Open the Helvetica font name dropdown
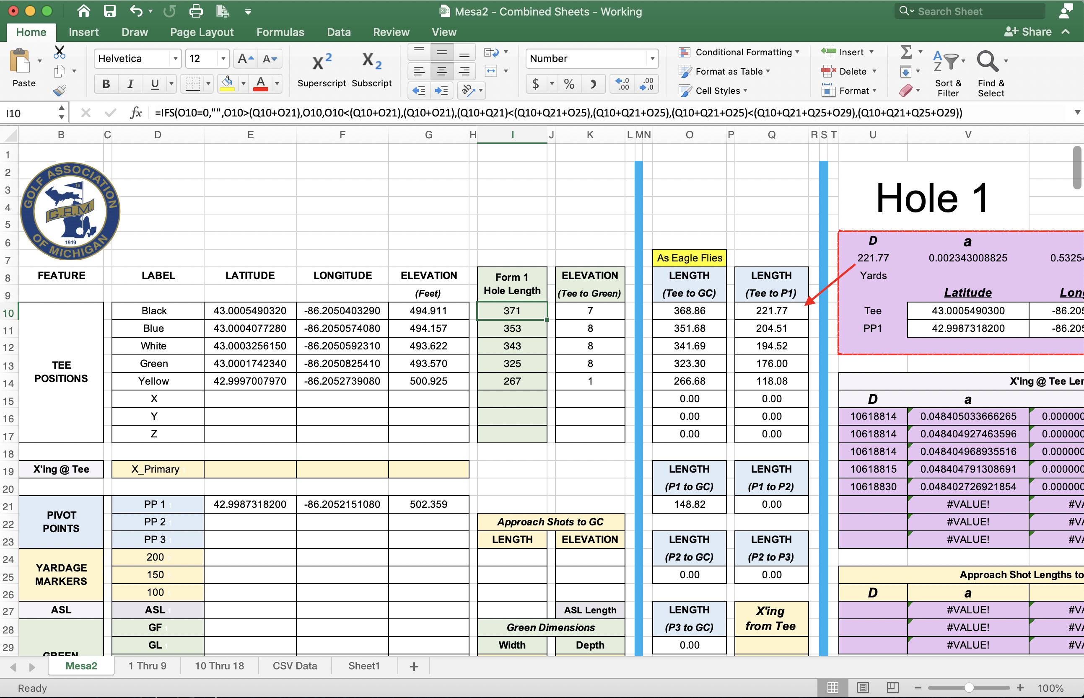Image resolution: width=1084 pixels, height=698 pixels. pyautogui.click(x=175, y=59)
